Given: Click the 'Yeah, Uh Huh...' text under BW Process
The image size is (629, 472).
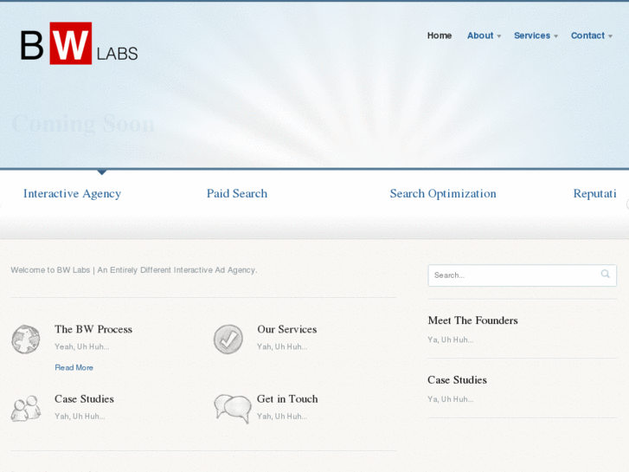Looking at the screenshot, I should tap(82, 346).
